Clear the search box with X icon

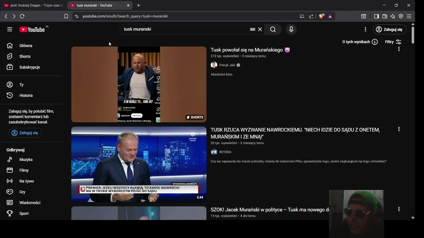click(260, 29)
